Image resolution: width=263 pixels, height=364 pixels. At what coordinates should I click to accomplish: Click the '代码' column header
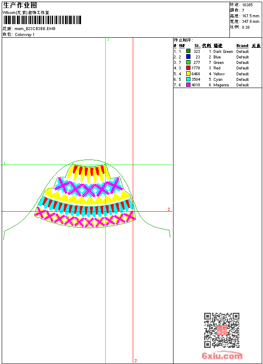(207, 46)
